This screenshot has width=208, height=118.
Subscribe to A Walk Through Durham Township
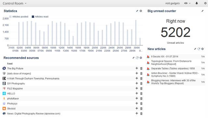point(136,78)
